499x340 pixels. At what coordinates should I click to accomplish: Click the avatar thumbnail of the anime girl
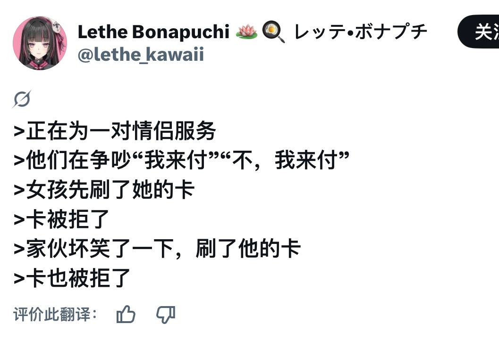[41, 43]
